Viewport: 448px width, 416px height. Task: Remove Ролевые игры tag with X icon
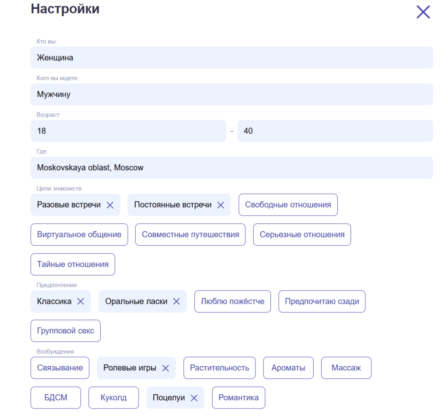tap(165, 368)
